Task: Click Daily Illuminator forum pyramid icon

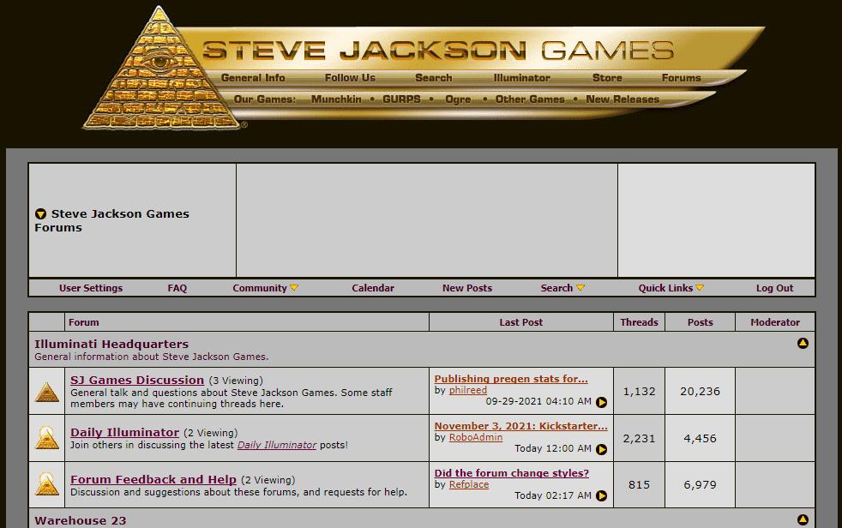Action: coord(46,438)
